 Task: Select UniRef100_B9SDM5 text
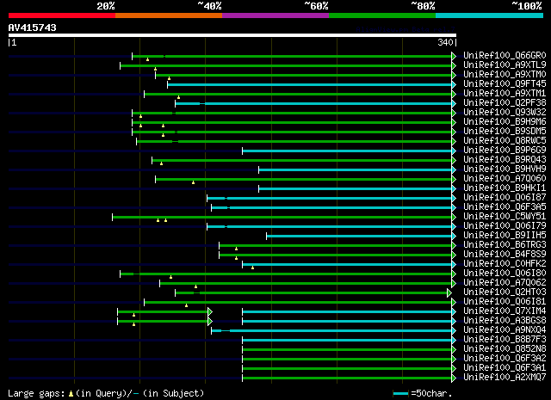coord(505,132)
